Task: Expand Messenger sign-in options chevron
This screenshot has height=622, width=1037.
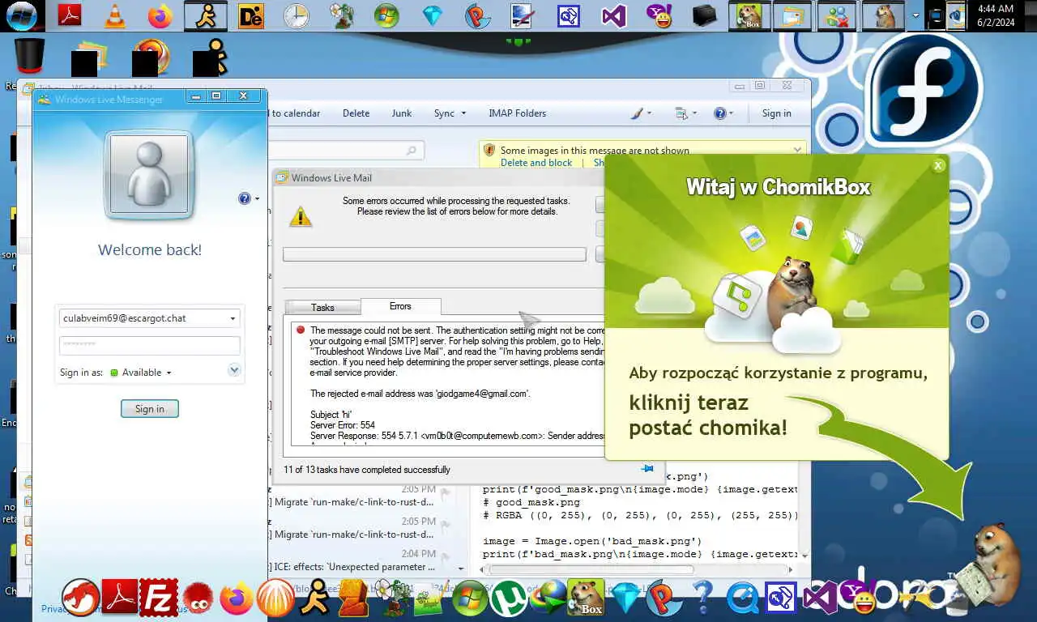Action: pos(234,370)
